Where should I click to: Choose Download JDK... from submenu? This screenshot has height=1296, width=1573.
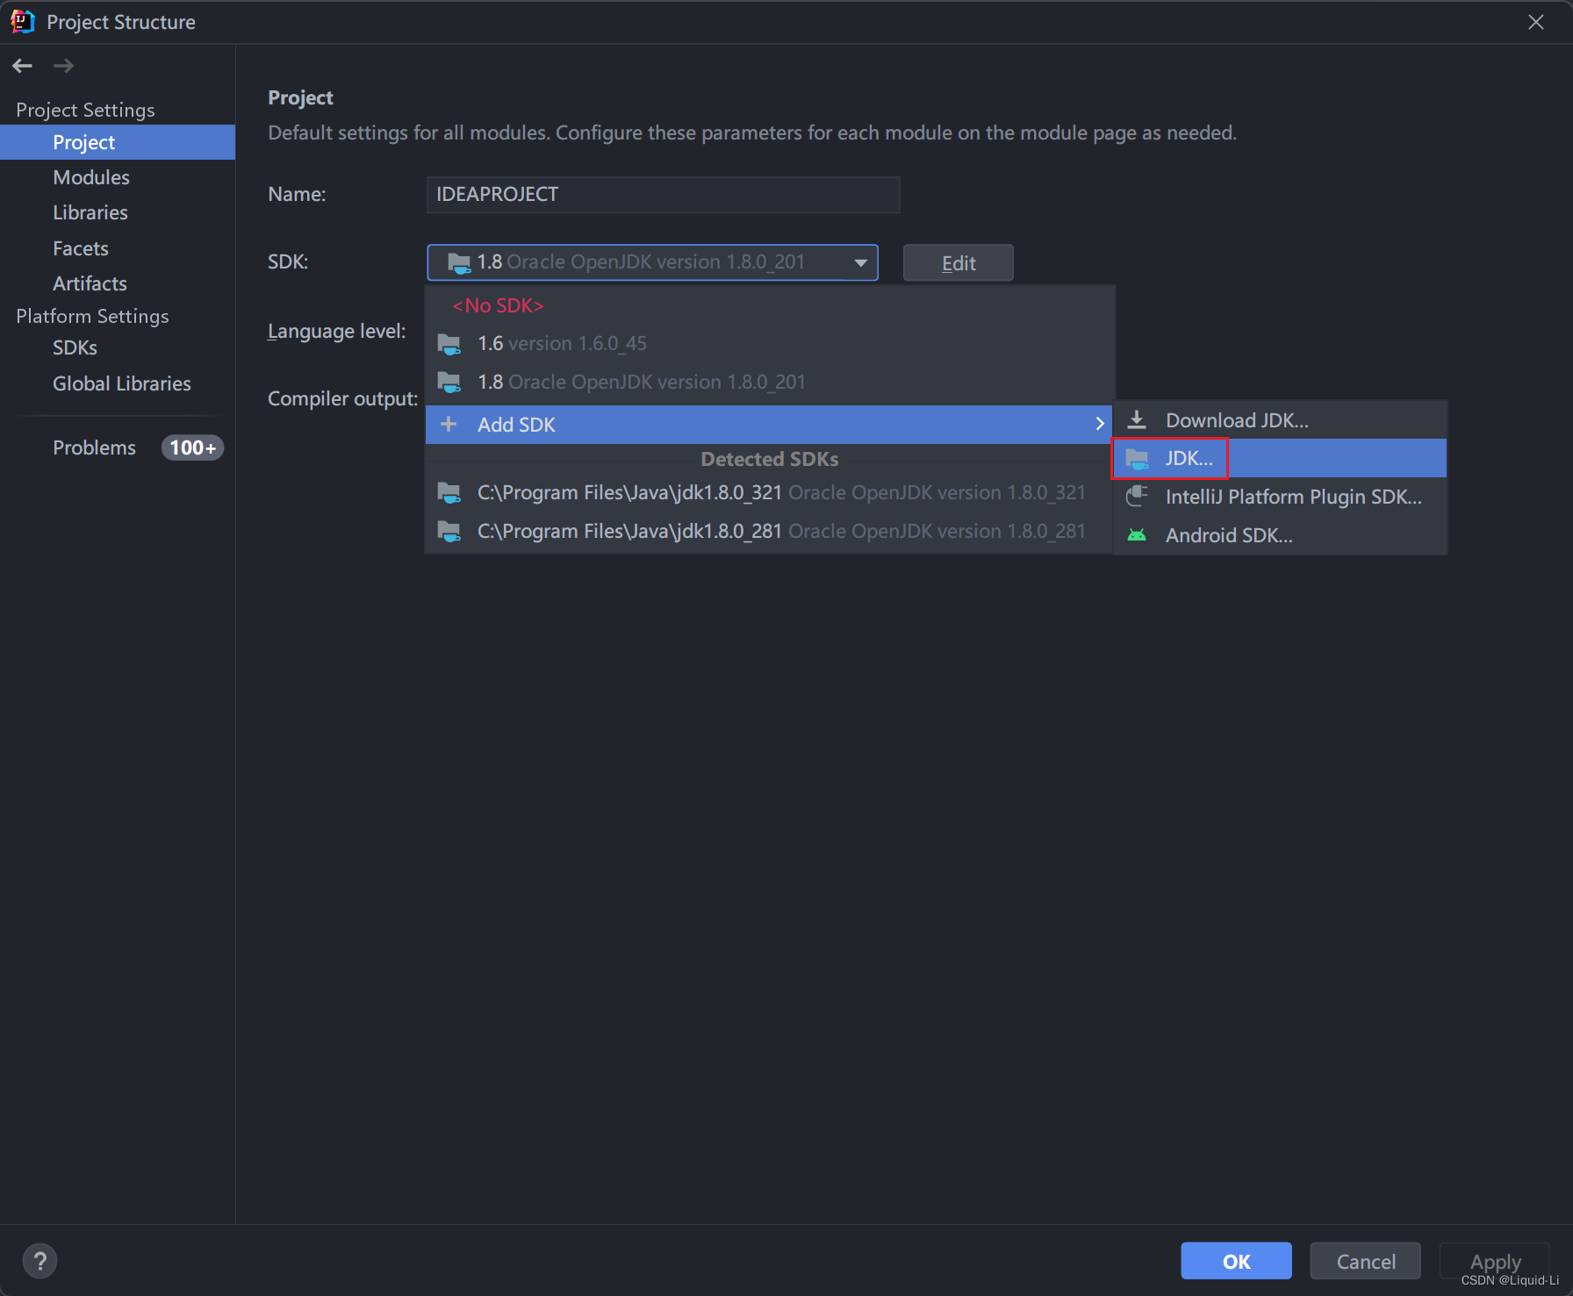click(x=1281, y=420)
